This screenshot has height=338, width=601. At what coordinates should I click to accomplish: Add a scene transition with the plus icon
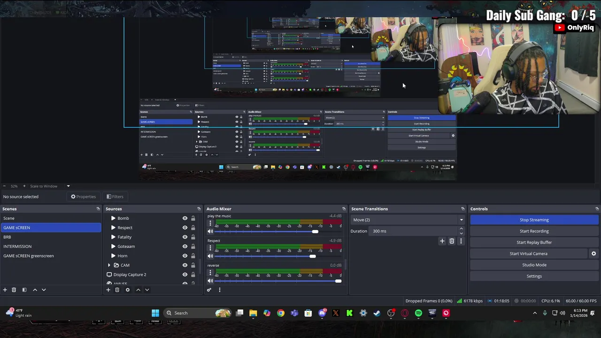tap(442, 241)
